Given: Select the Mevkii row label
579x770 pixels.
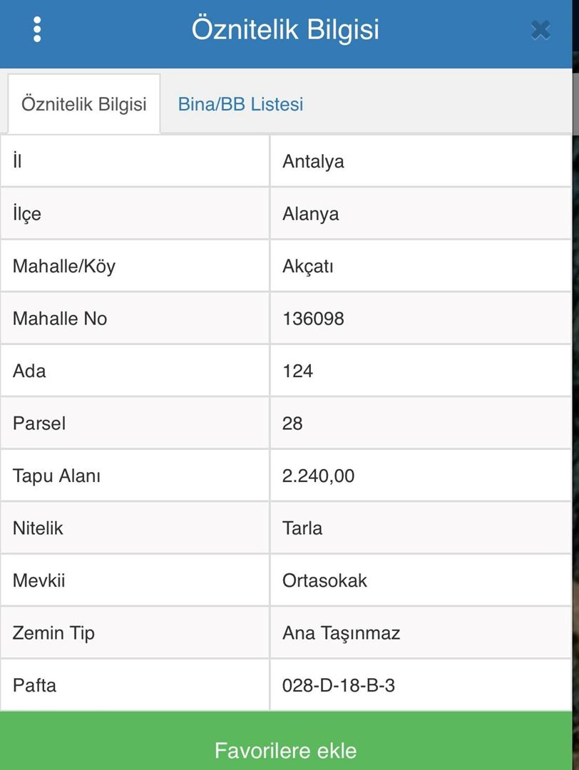Looking at the screenshot, I should (39, 580).
